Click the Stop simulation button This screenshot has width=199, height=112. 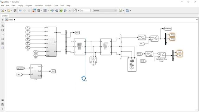pyautogui.click(x=70, y=11)
